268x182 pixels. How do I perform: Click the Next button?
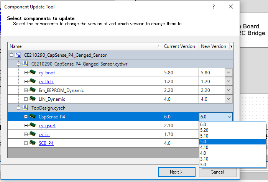point(176,172)
